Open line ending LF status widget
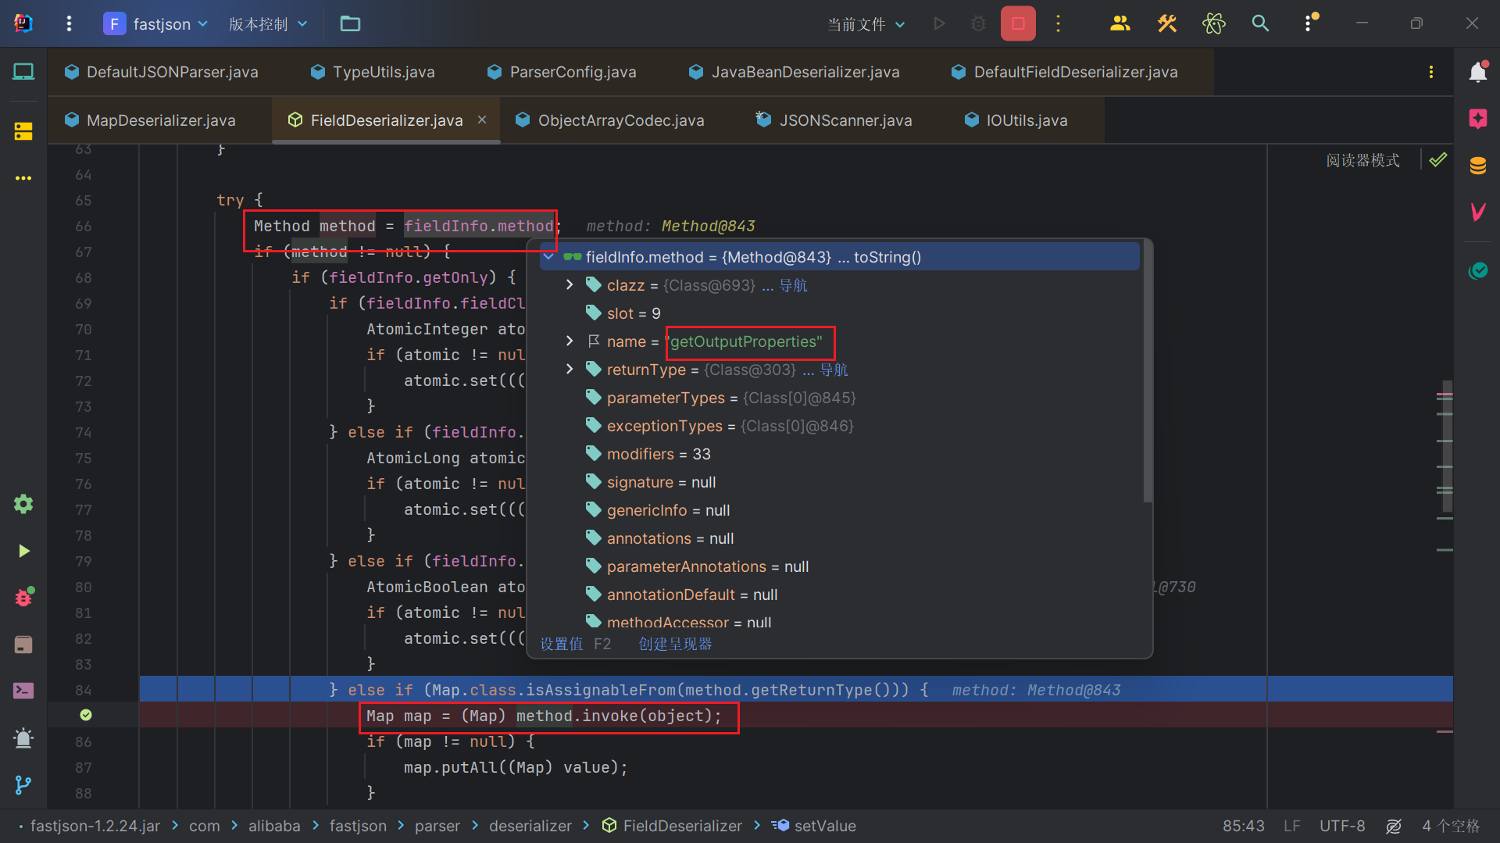Viewport: 1500px width, 843px height. point(1291,826)
